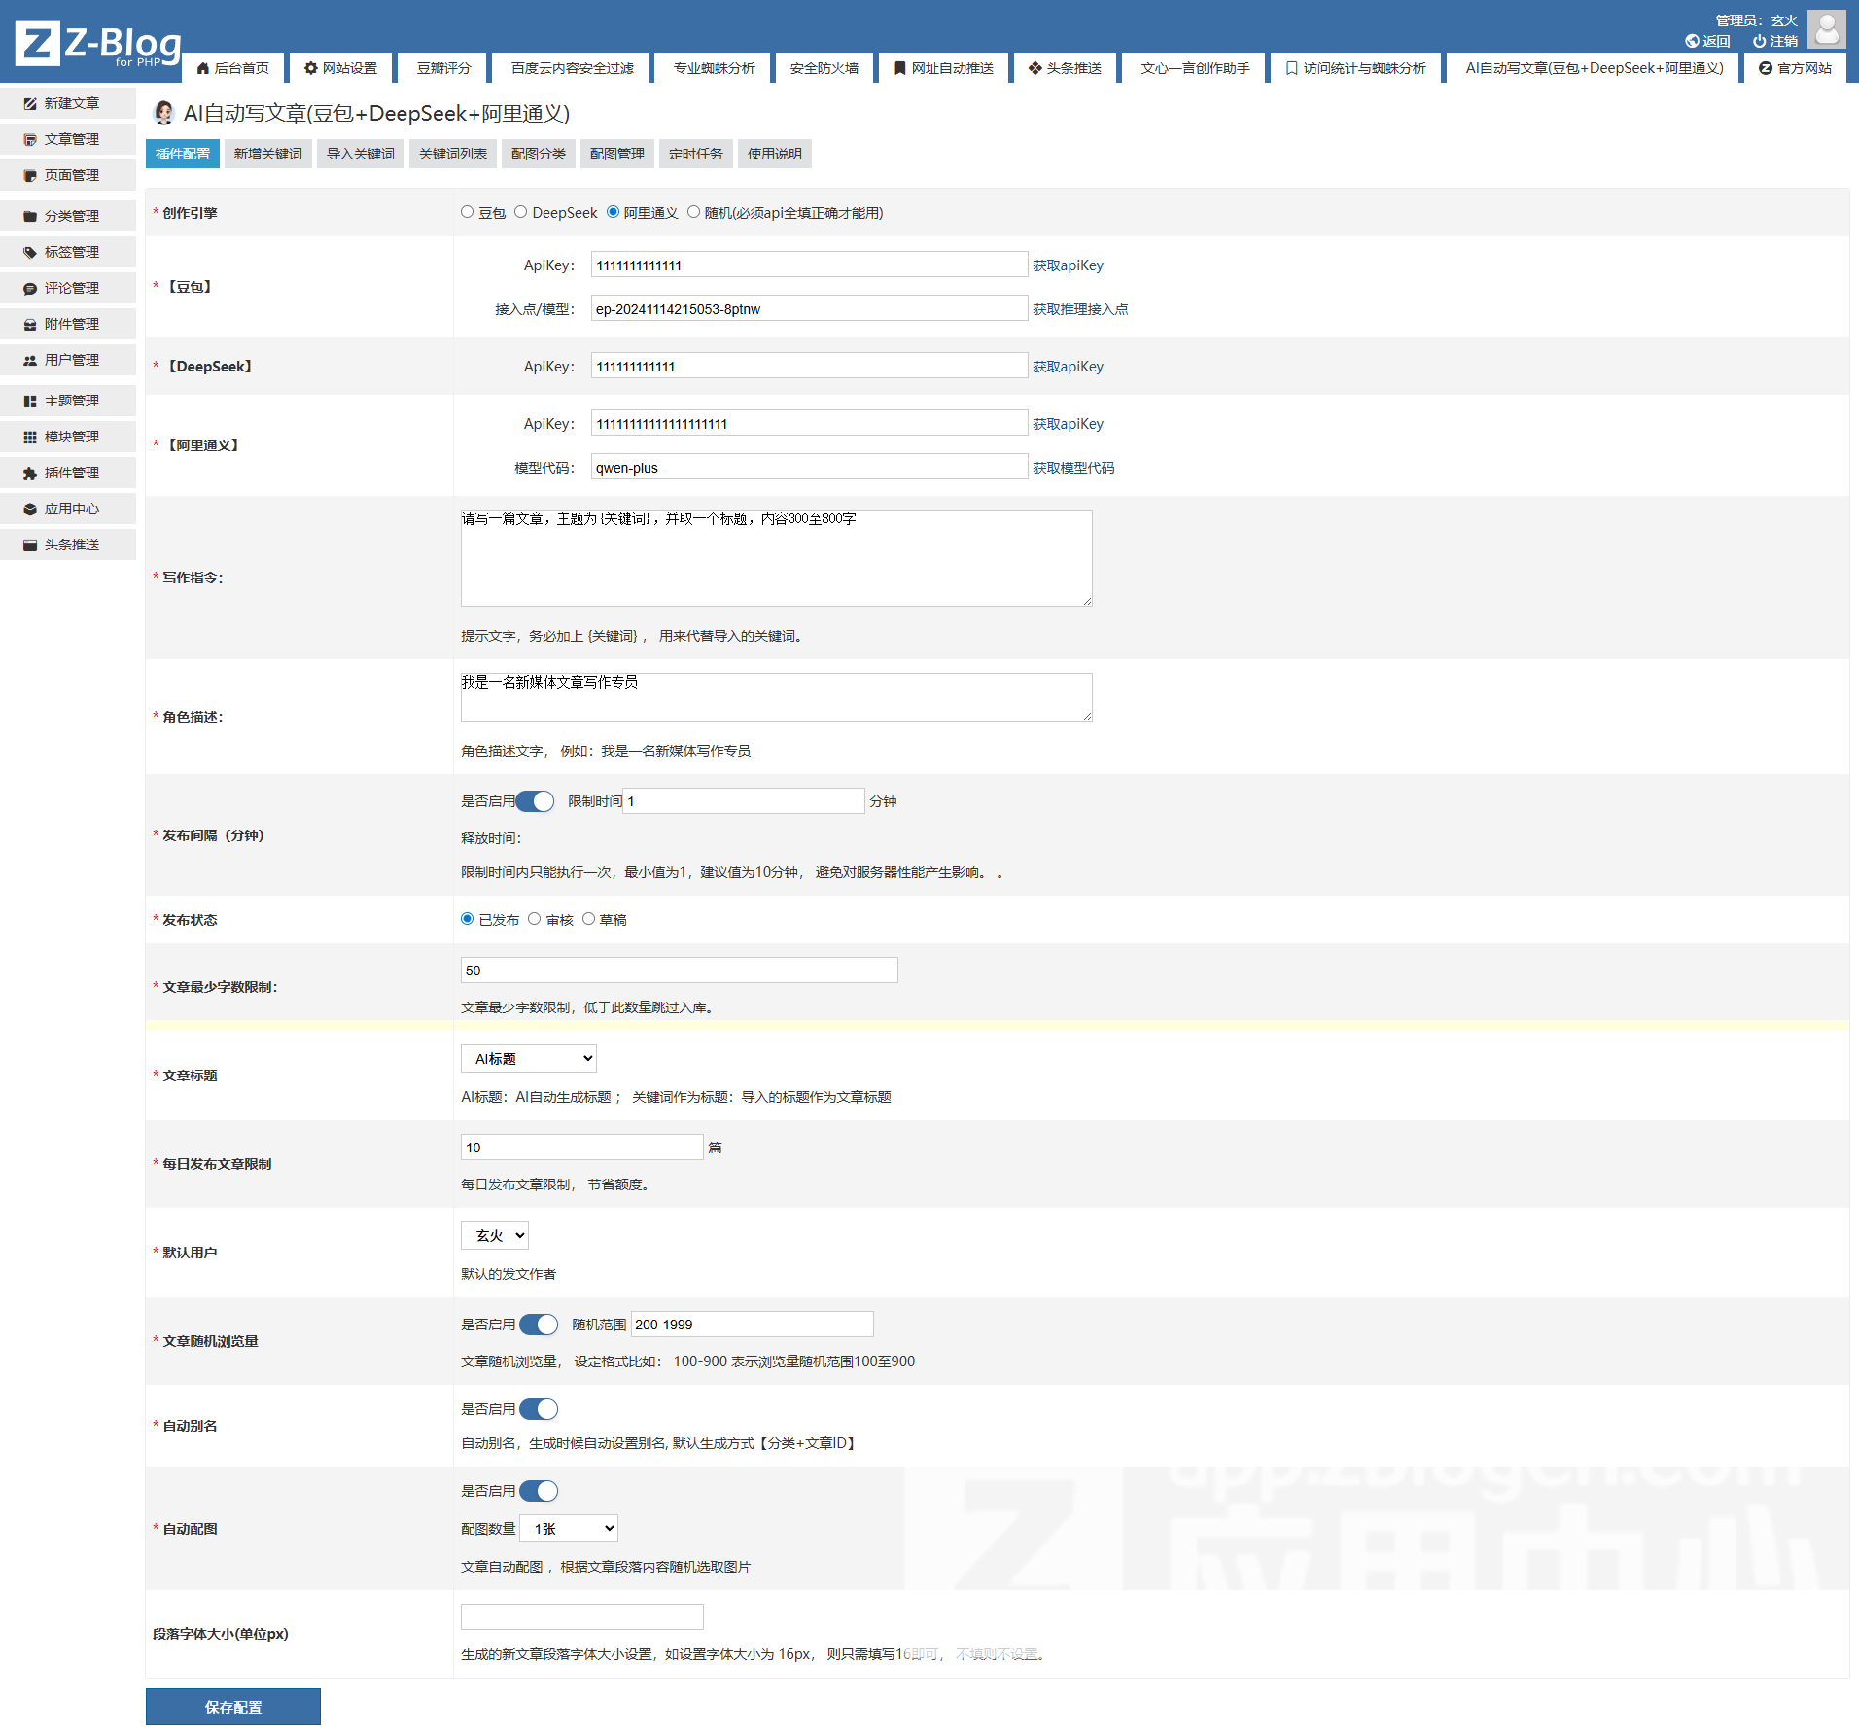Click the 获取推理接入点 link
The image size is (1859, 1732).
[1080, 309]
